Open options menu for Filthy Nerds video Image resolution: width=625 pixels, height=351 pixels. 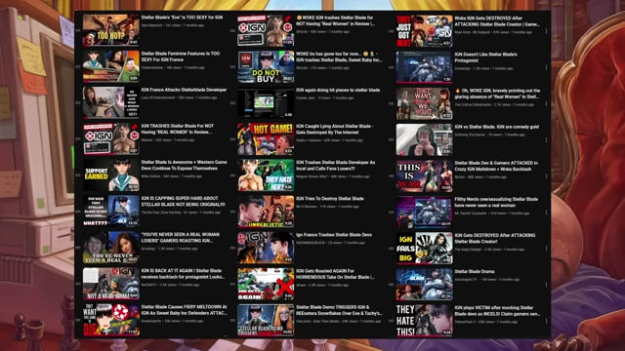(546, 213)
